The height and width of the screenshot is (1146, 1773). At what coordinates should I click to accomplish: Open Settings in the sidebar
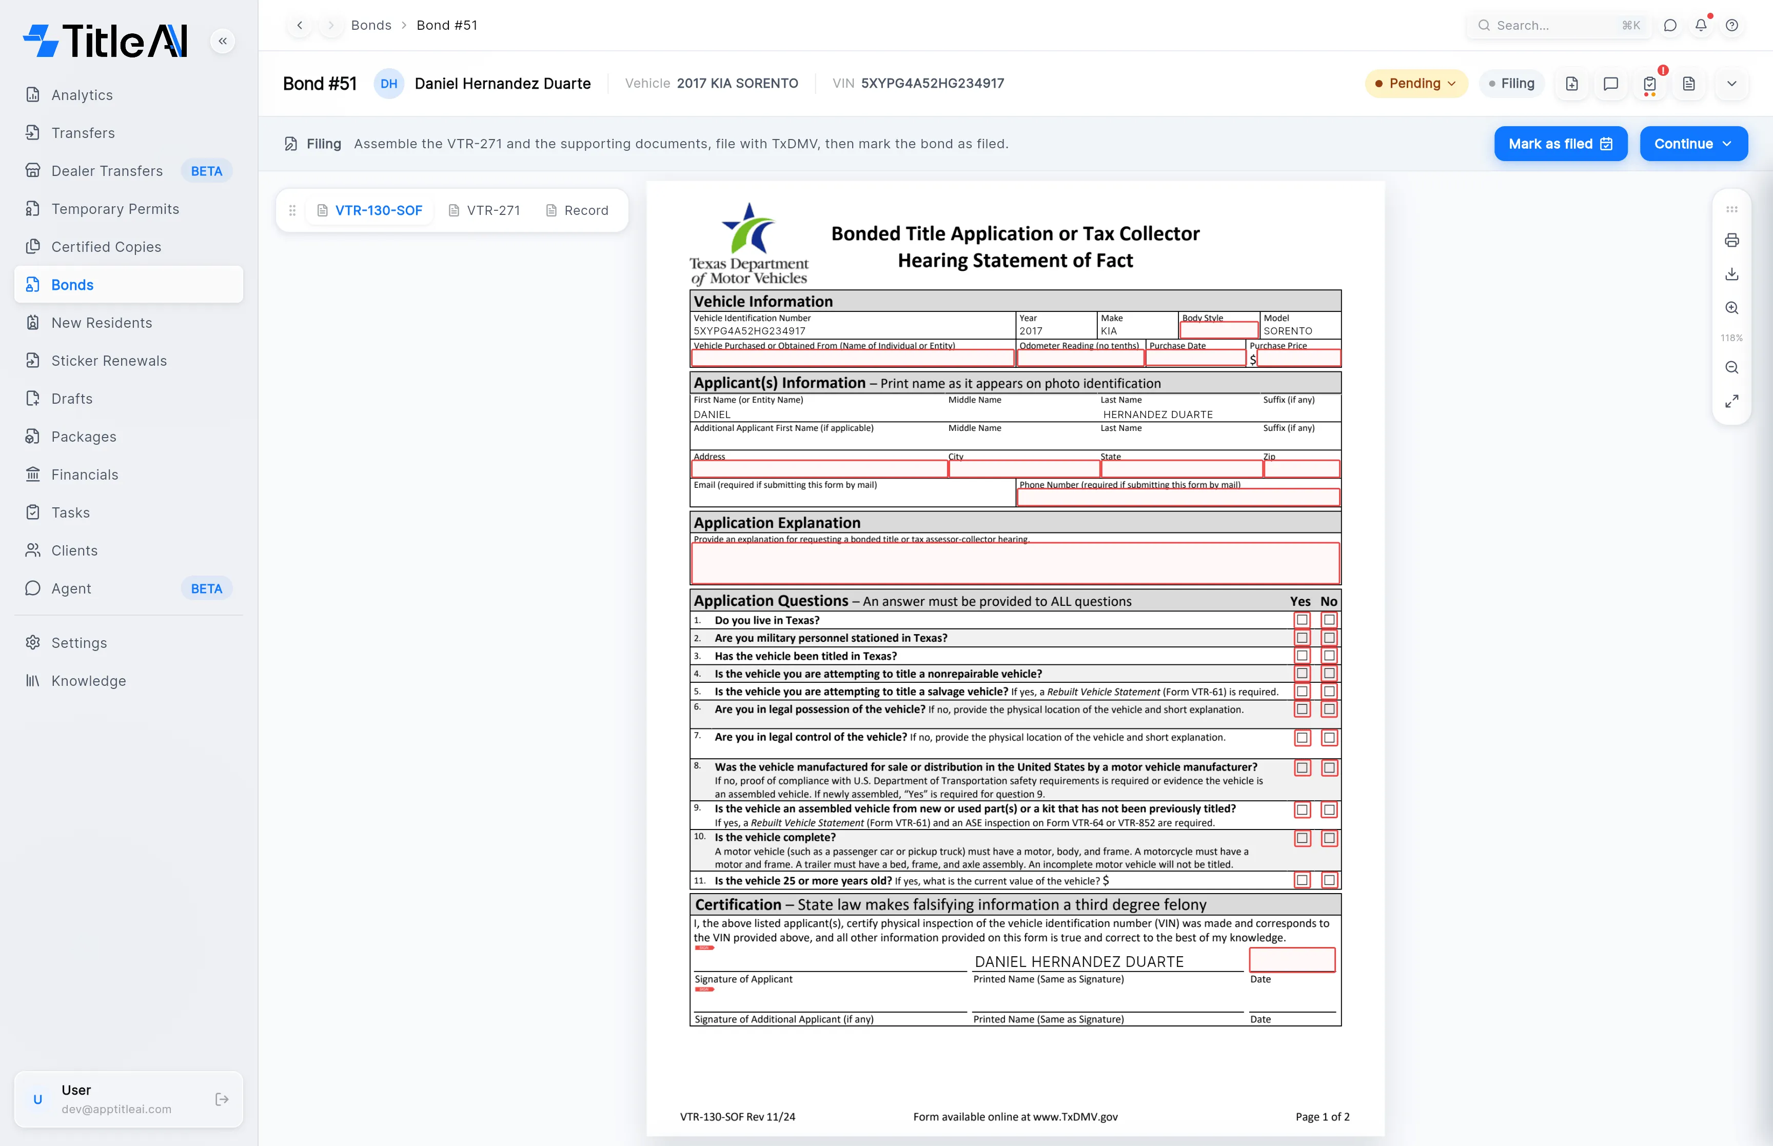(x=129, y=643)
